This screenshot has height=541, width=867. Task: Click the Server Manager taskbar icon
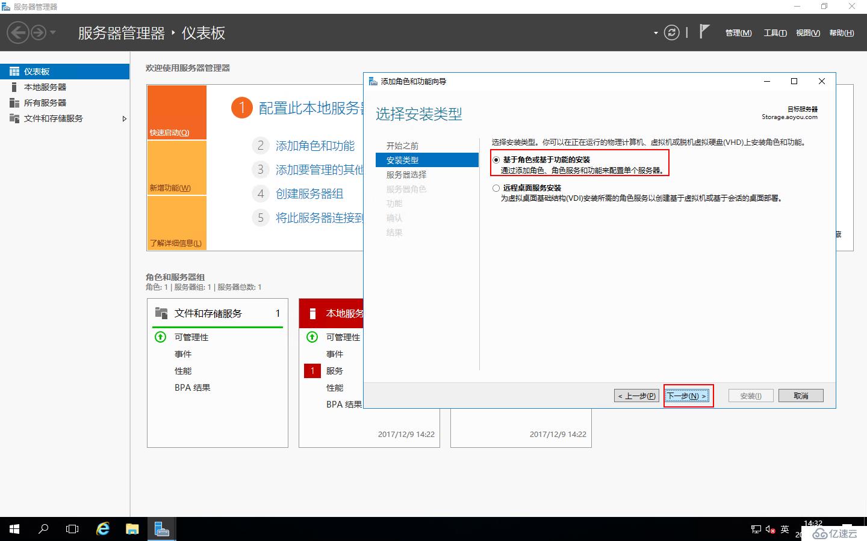(161, 529)
